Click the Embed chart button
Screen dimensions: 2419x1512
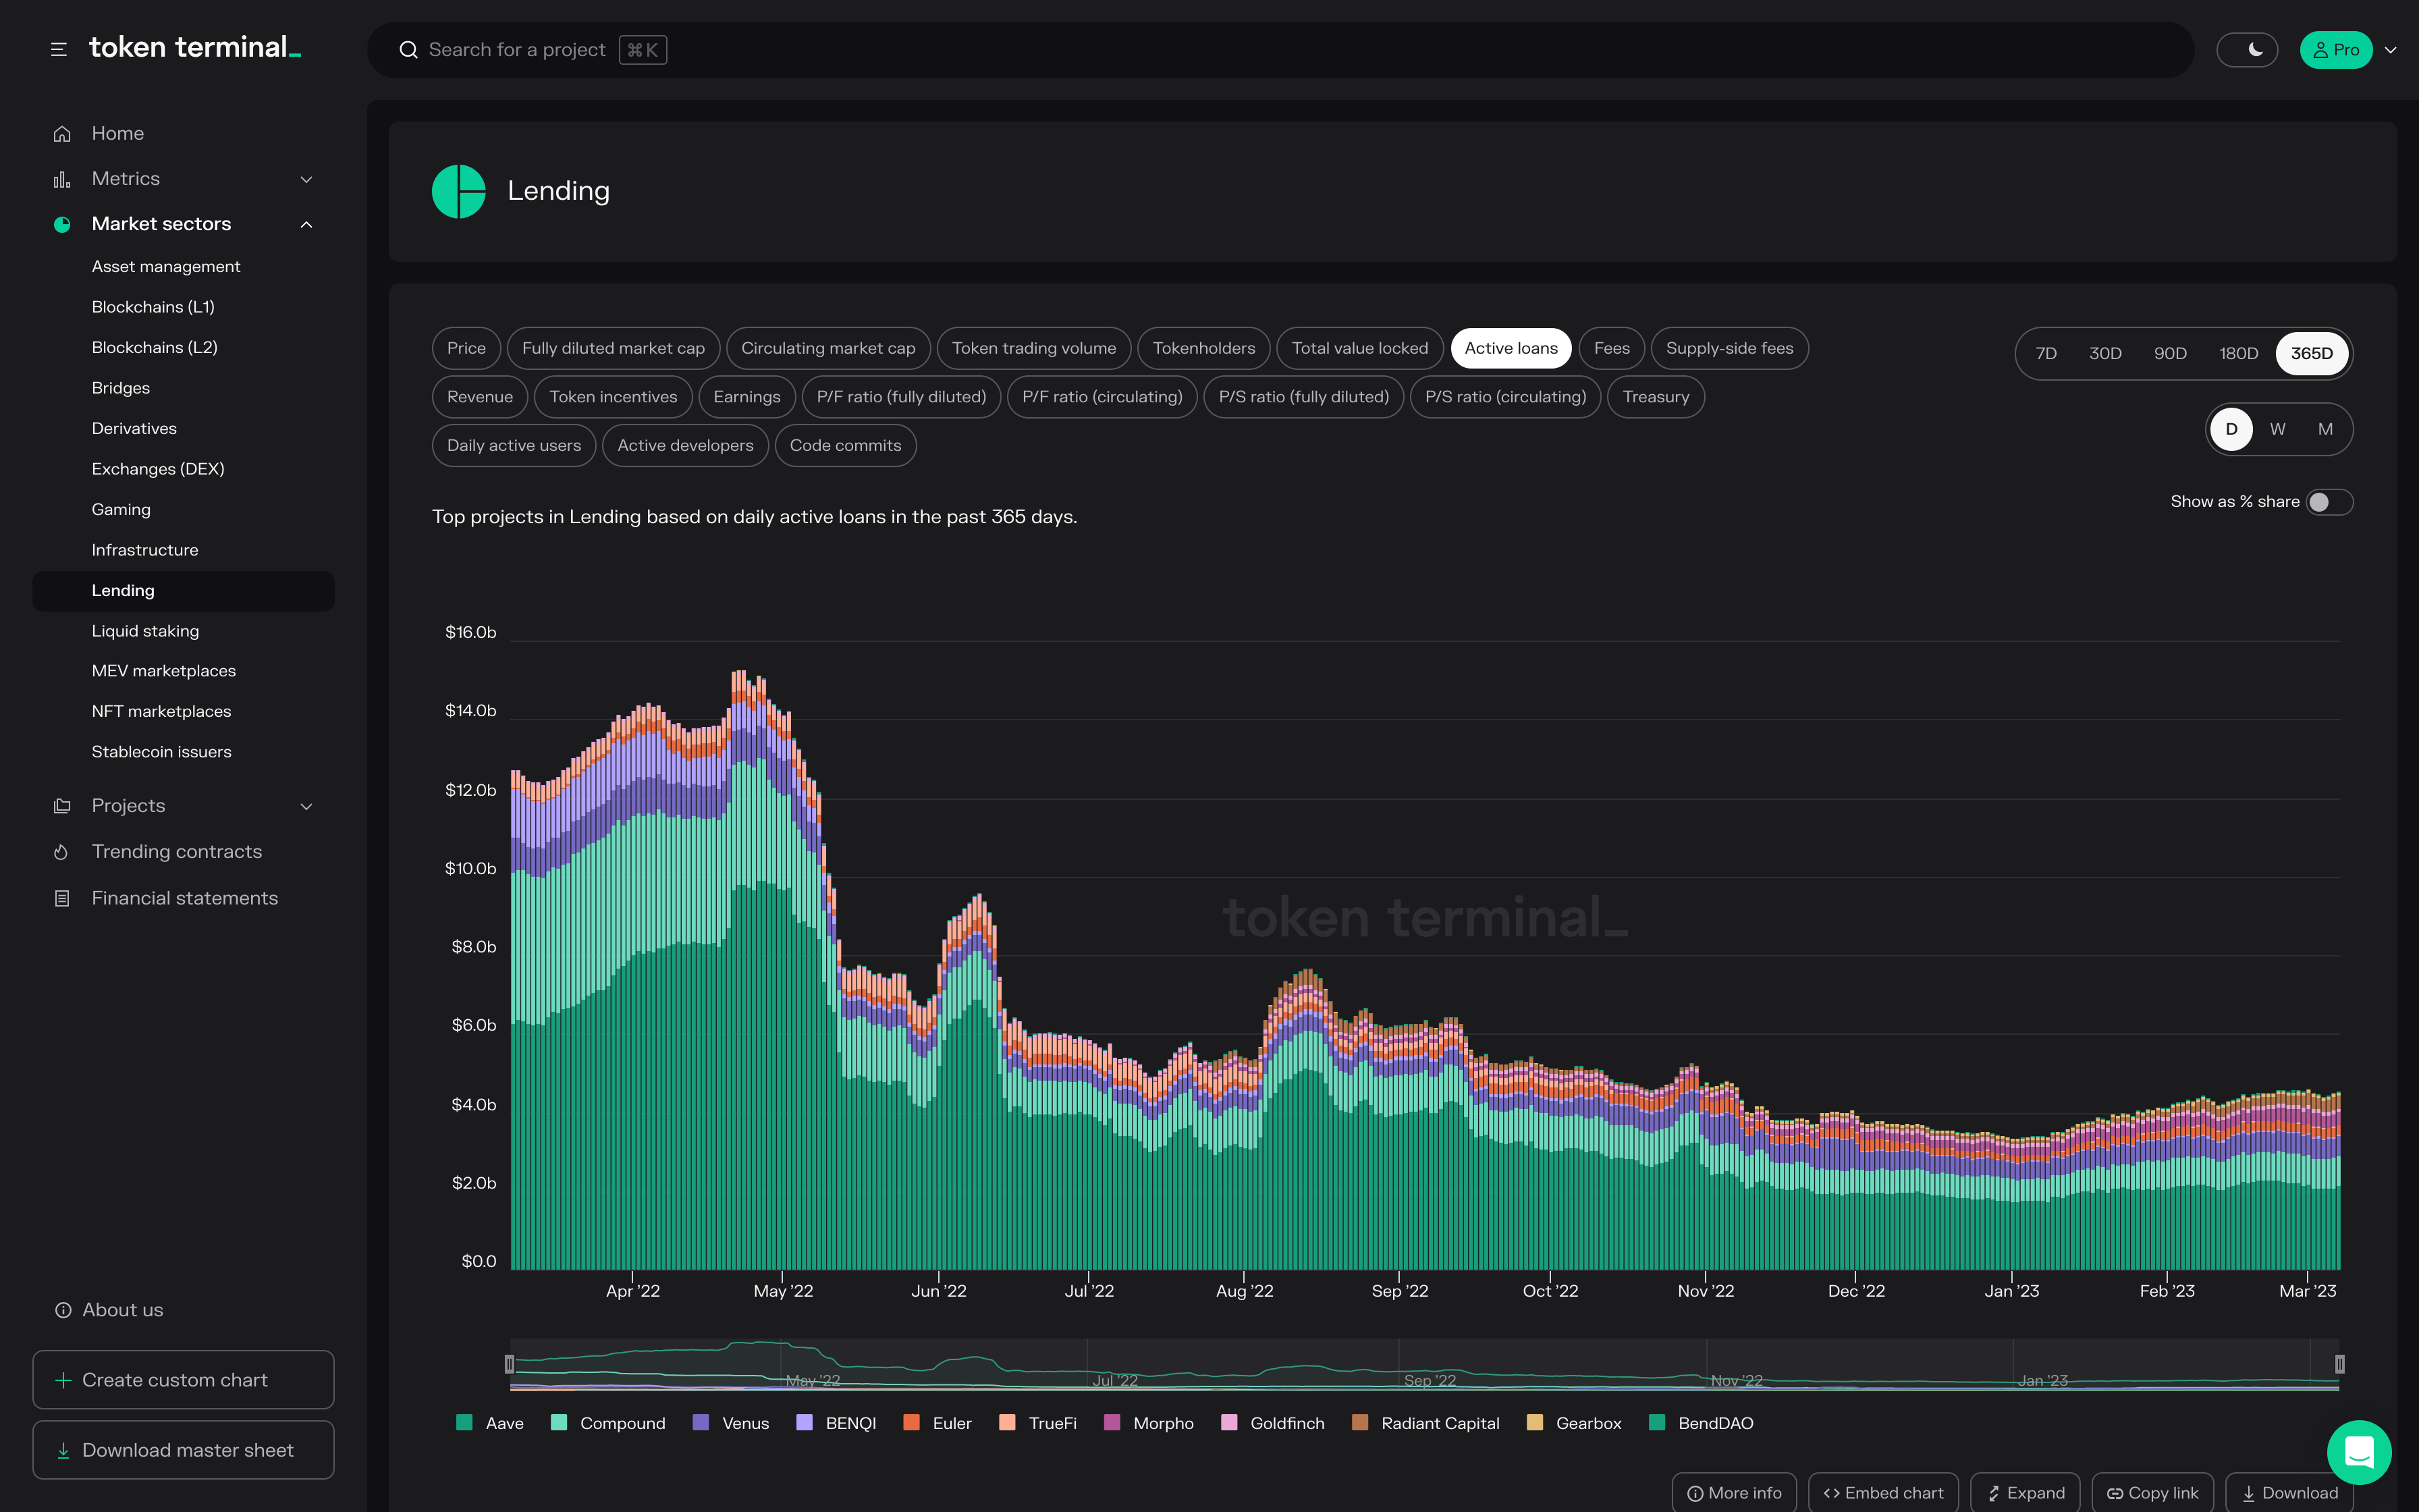[1883, 1492]
